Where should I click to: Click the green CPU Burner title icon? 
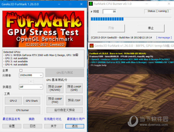click(x=91, y=4)
